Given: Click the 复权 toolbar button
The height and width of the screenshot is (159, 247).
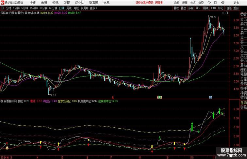Looking at the screenshot, I should [176, 8].
